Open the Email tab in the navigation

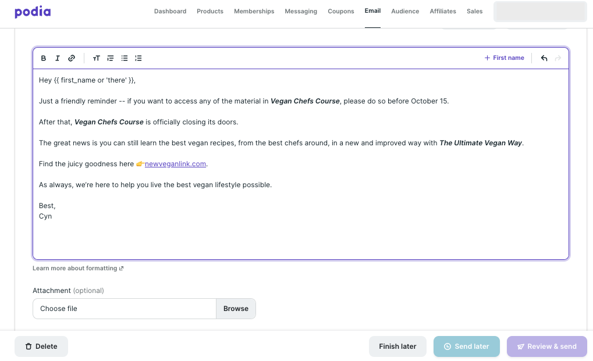tap(372, 10)
